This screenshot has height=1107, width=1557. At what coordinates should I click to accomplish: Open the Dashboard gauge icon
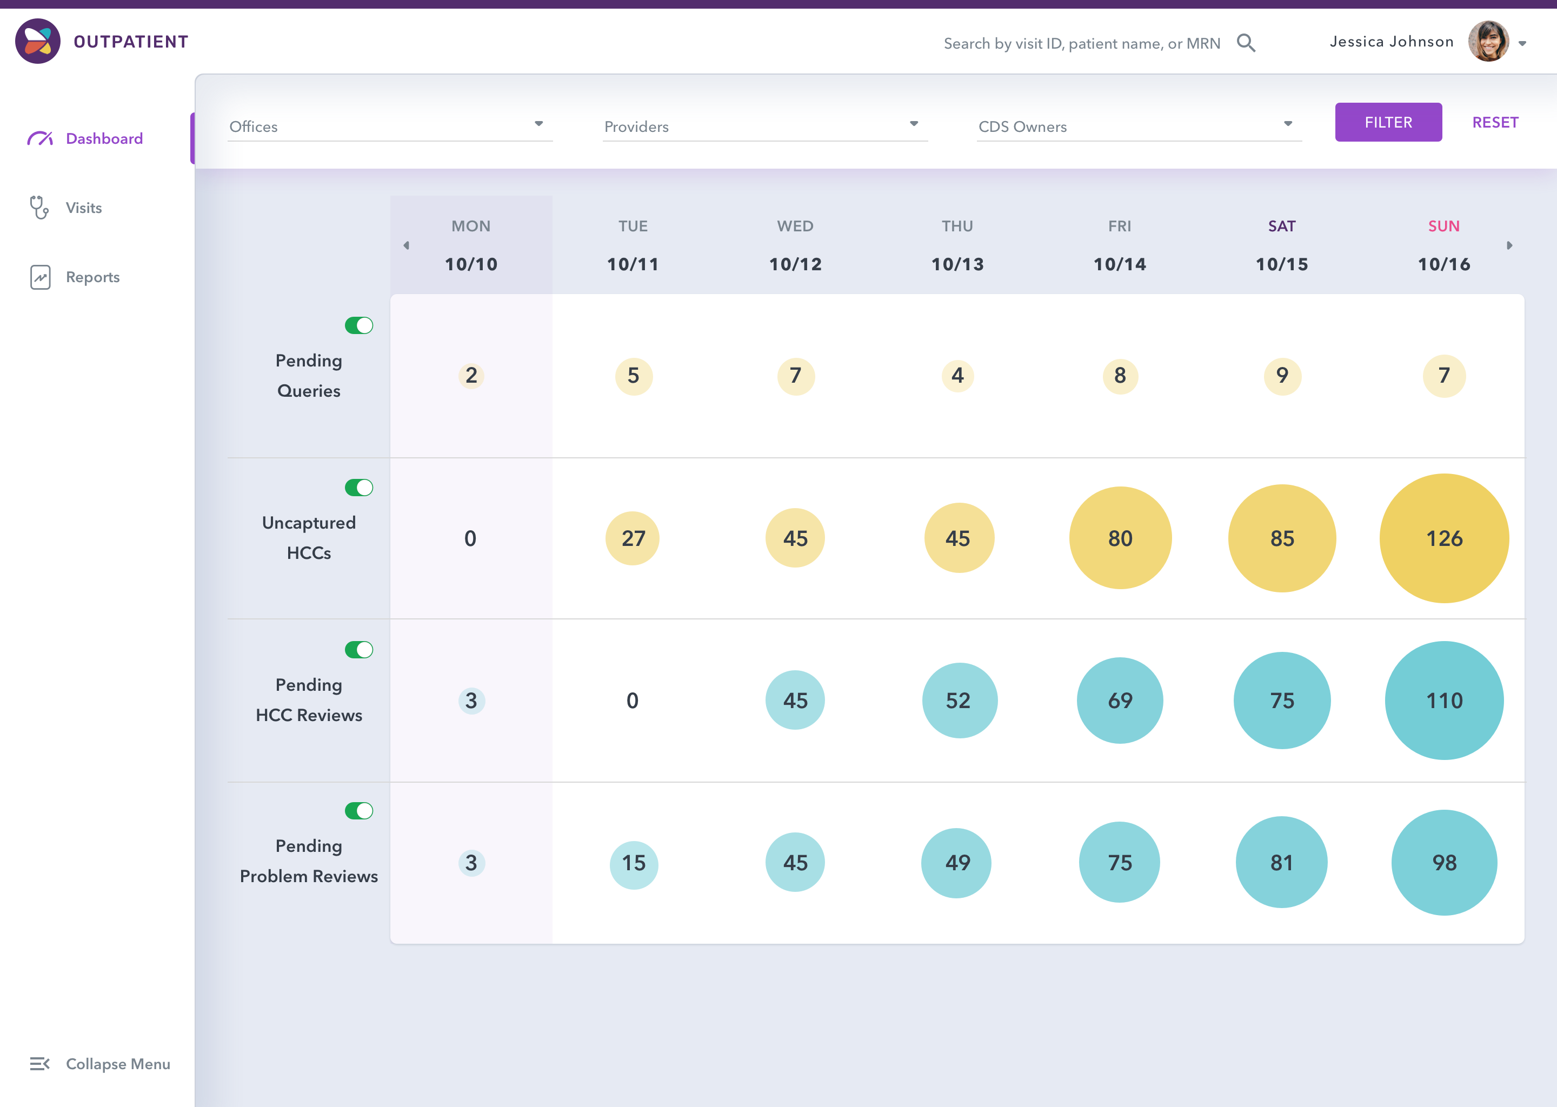pos(40,138)
